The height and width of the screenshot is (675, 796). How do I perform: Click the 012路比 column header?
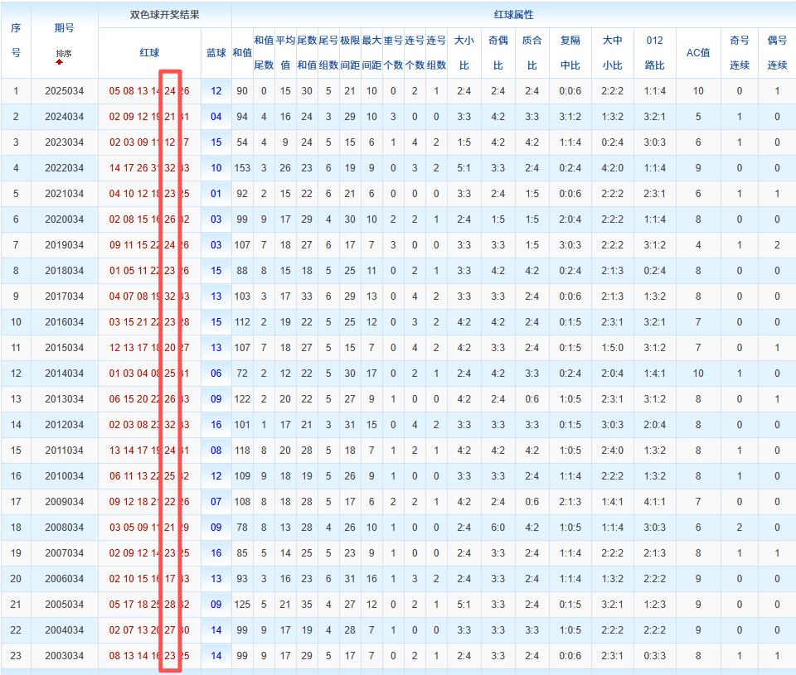point(654,52)
